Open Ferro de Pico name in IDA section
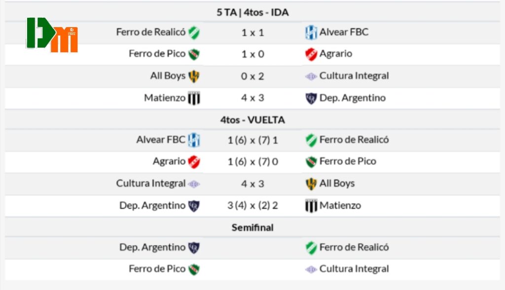 tap(157, 54)
